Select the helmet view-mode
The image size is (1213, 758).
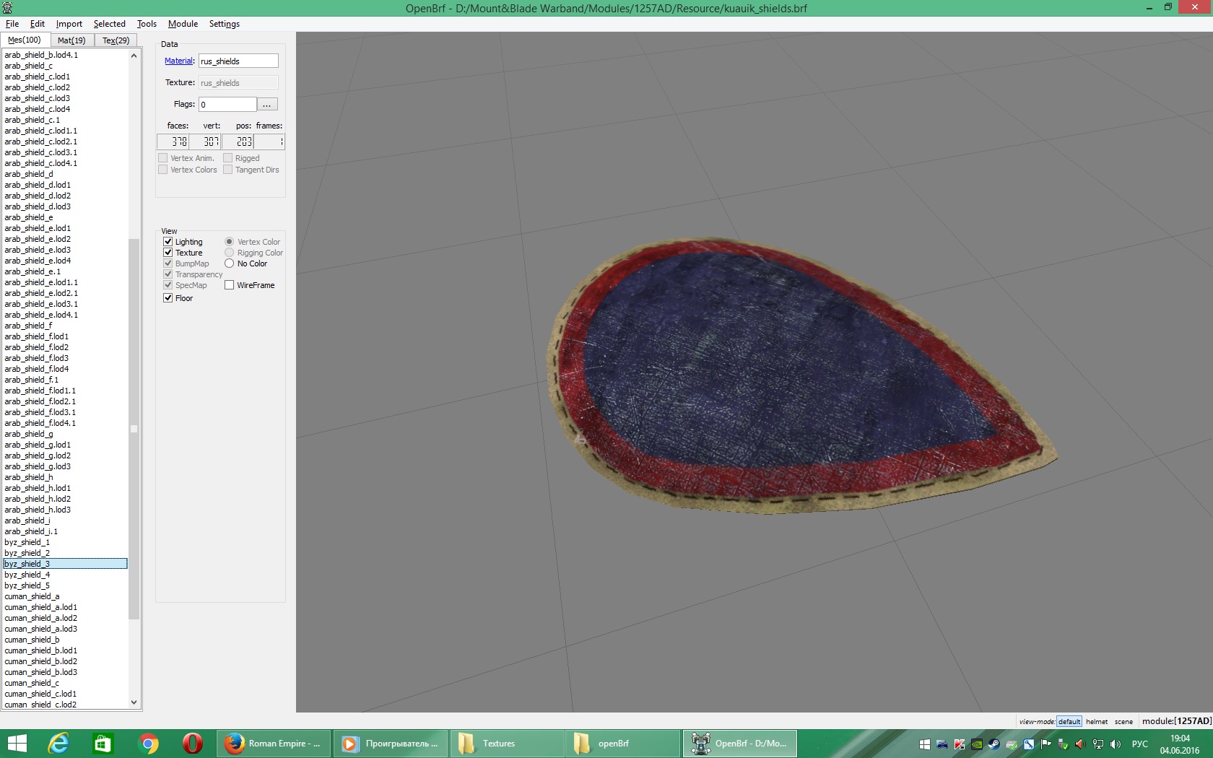pos(1097,721)
